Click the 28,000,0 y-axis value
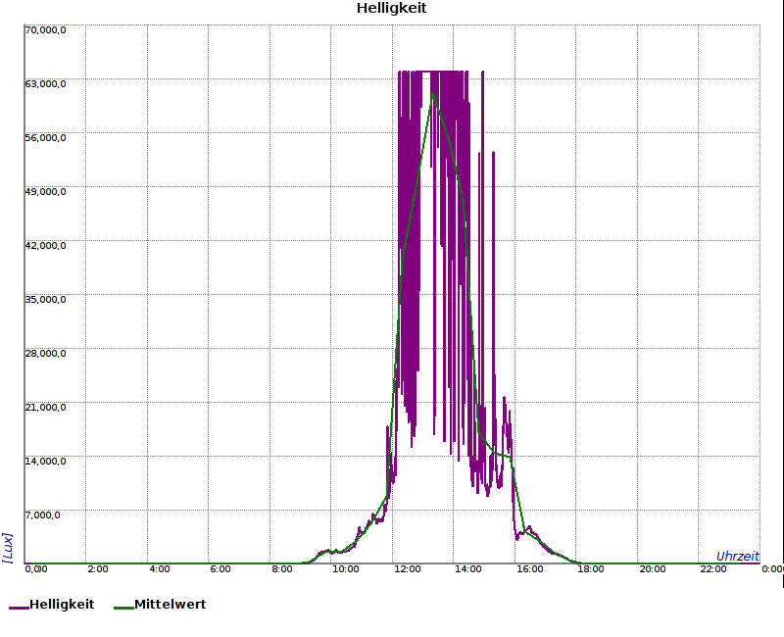The image size is (784, 637). [x=45, y=354]
